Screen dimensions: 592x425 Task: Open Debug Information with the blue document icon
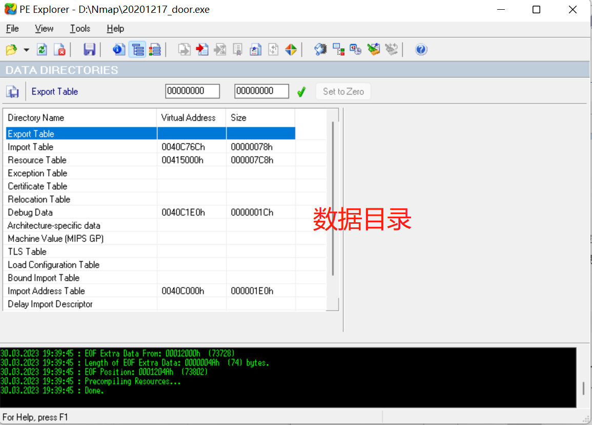click(x=256, y=50)
